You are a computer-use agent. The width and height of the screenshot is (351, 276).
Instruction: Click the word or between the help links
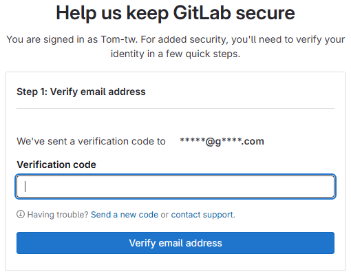pos(164,215)
